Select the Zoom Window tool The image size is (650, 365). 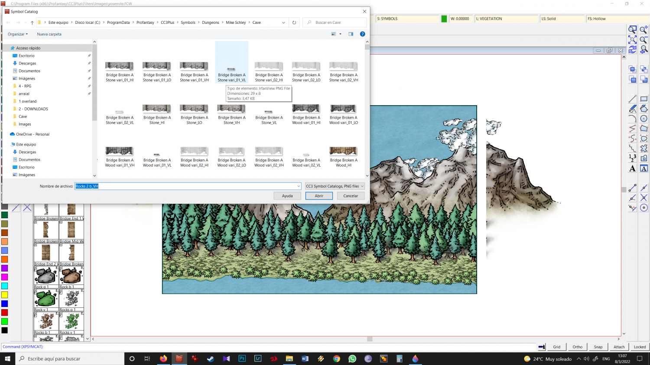(633, 29)
